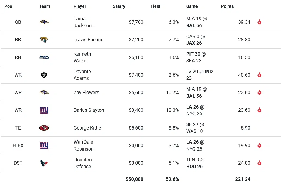
Task: Click the total points 221.24 value
Action: 243,179
